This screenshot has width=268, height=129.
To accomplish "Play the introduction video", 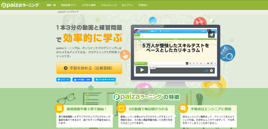I will pos(142,70).
